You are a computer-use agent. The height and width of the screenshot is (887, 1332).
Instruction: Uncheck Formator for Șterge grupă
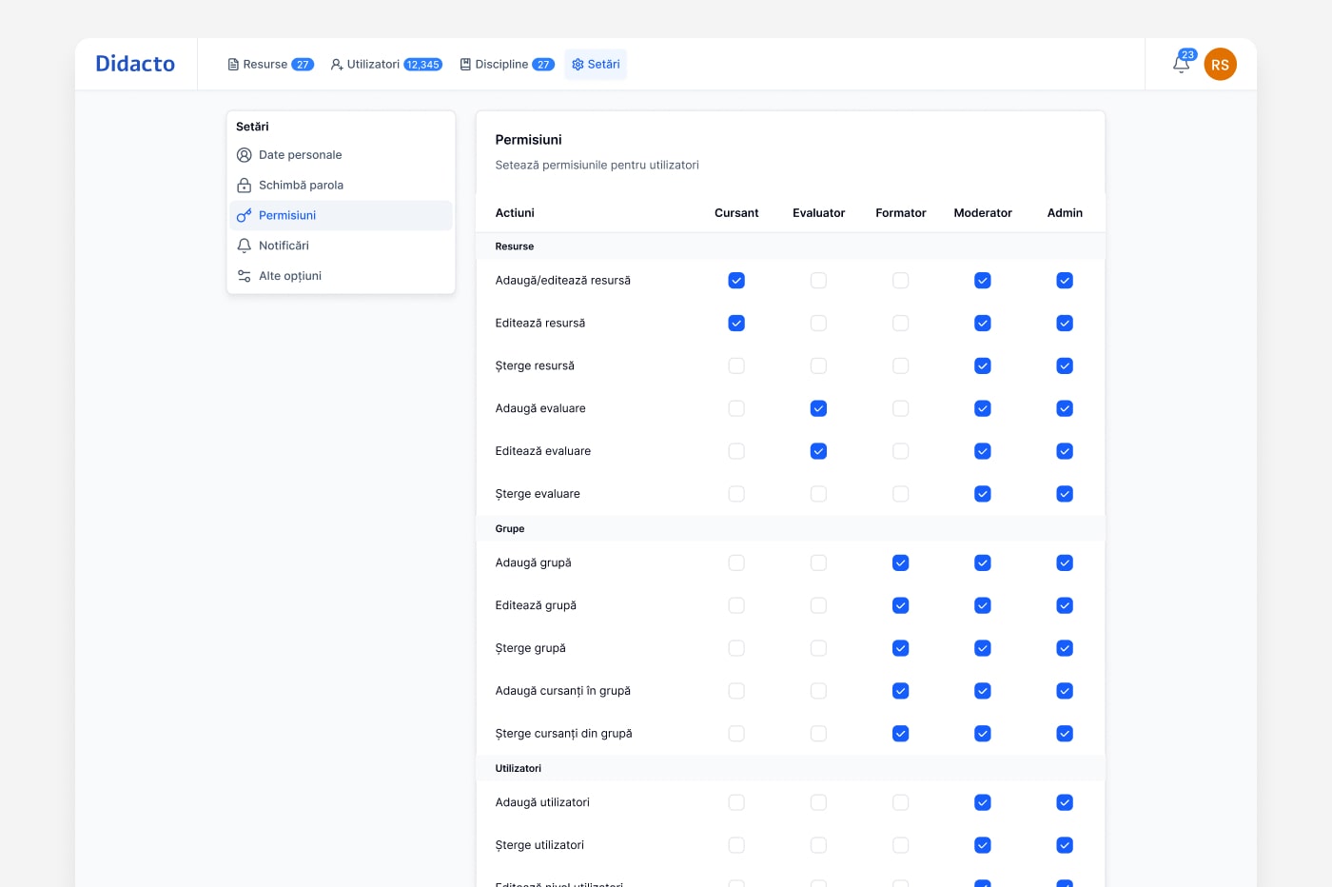pyautogui.click(x=901, y=648)
